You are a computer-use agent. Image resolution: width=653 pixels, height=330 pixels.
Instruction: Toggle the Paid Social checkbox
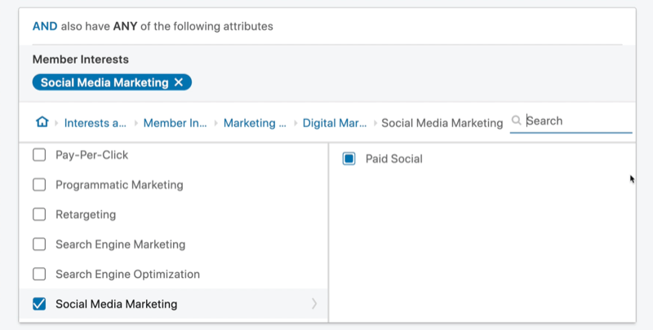(349, 159)
